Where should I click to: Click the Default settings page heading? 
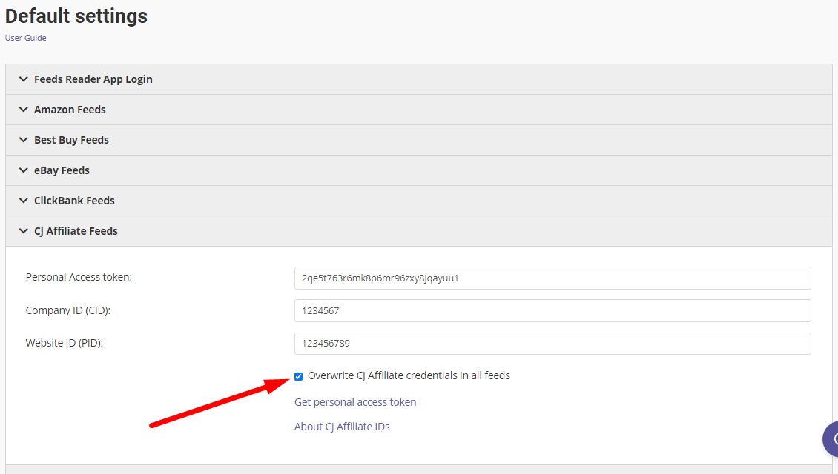coord(76,16)
